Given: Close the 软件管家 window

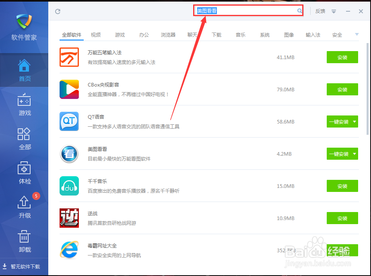Looking at the screenshot, I should 361,11.
